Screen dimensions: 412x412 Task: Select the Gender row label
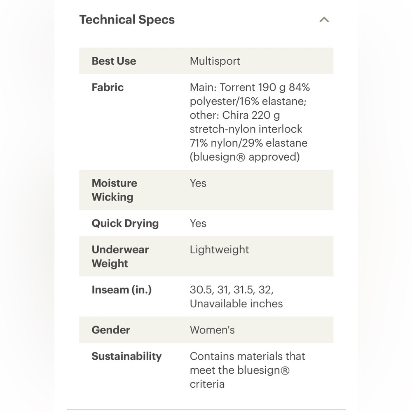coord(110,330)
